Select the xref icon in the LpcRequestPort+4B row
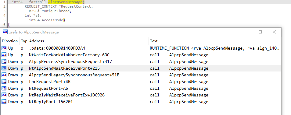The image size is (291, 115). pos(4,82)
